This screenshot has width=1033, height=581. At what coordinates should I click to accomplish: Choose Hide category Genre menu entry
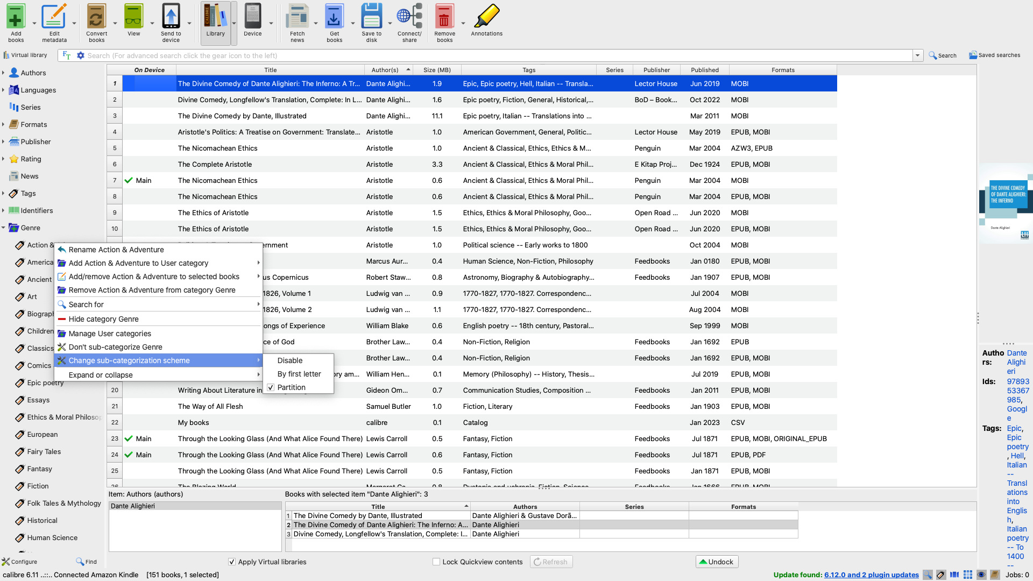(x=103, y=319)
